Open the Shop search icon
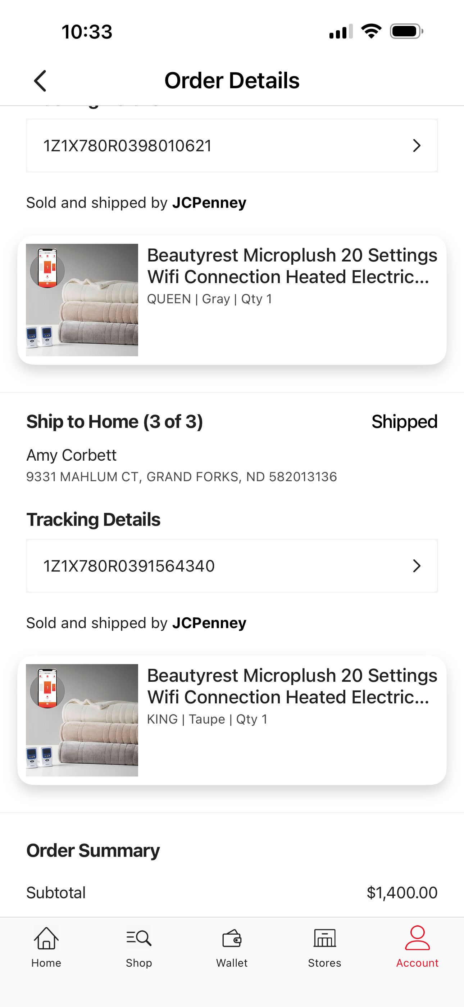The image size is (464, 1007). click(138, 938)
